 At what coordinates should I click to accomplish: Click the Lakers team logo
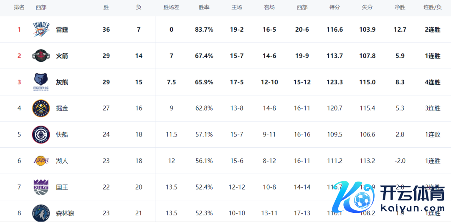coord(41,161)
